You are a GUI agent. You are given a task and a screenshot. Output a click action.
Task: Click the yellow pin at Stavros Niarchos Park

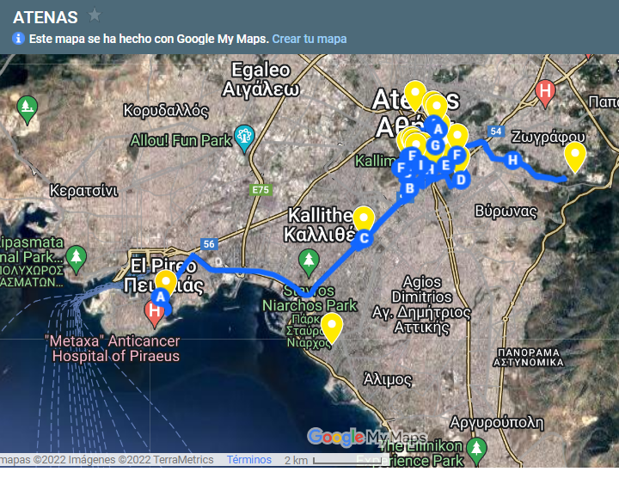click(x=332, y=328)
